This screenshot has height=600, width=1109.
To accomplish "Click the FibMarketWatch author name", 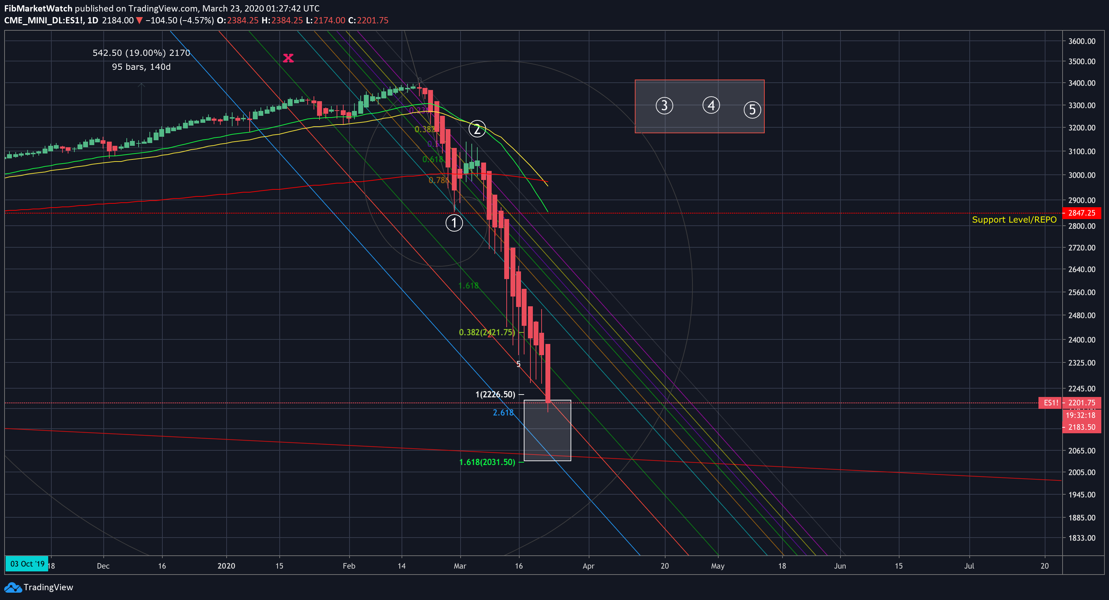I will 38,8.
